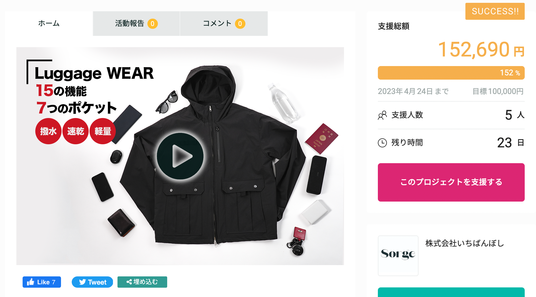
Task: Click the orange 0 badge on 活動報告
Action: click(152, 24)
